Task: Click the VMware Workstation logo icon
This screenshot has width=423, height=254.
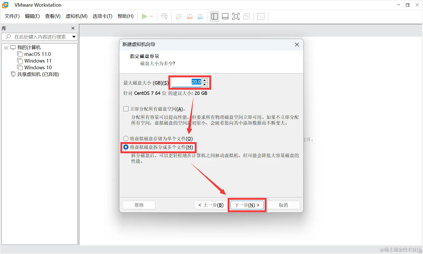Action: [x=5, y=5]
